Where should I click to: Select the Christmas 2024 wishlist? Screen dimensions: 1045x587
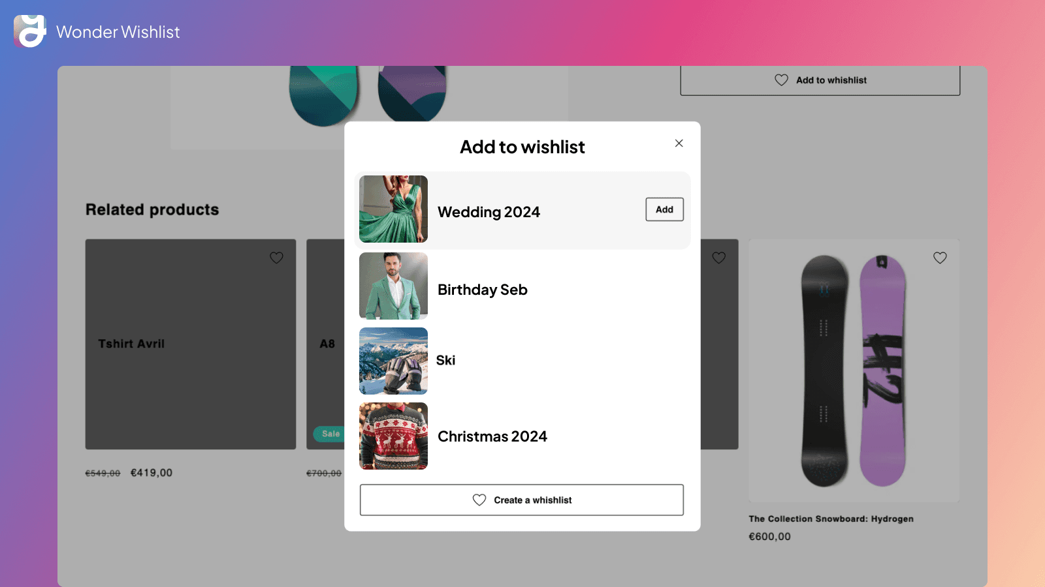(492, 436)
